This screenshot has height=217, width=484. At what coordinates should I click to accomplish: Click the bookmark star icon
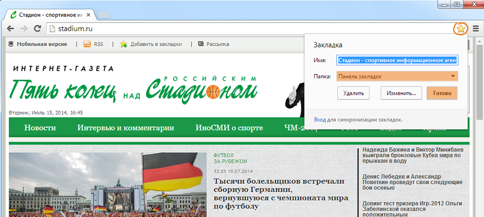pos(460,29)
